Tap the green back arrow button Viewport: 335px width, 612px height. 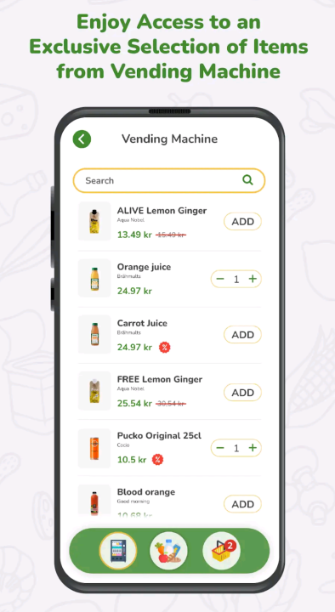82,139
